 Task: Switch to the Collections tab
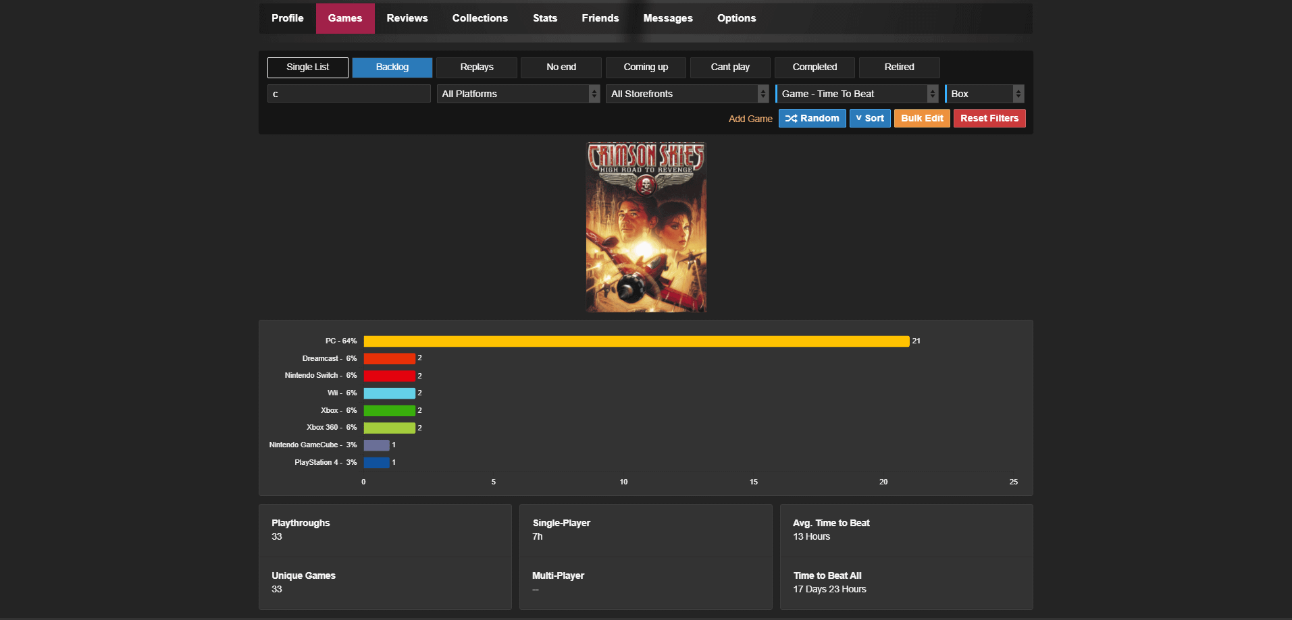480,18
